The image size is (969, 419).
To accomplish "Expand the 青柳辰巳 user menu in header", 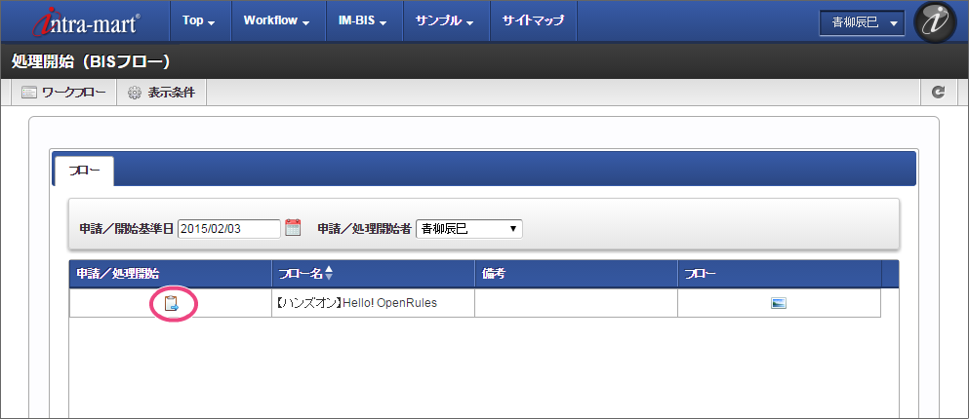I will pos(862,23).
